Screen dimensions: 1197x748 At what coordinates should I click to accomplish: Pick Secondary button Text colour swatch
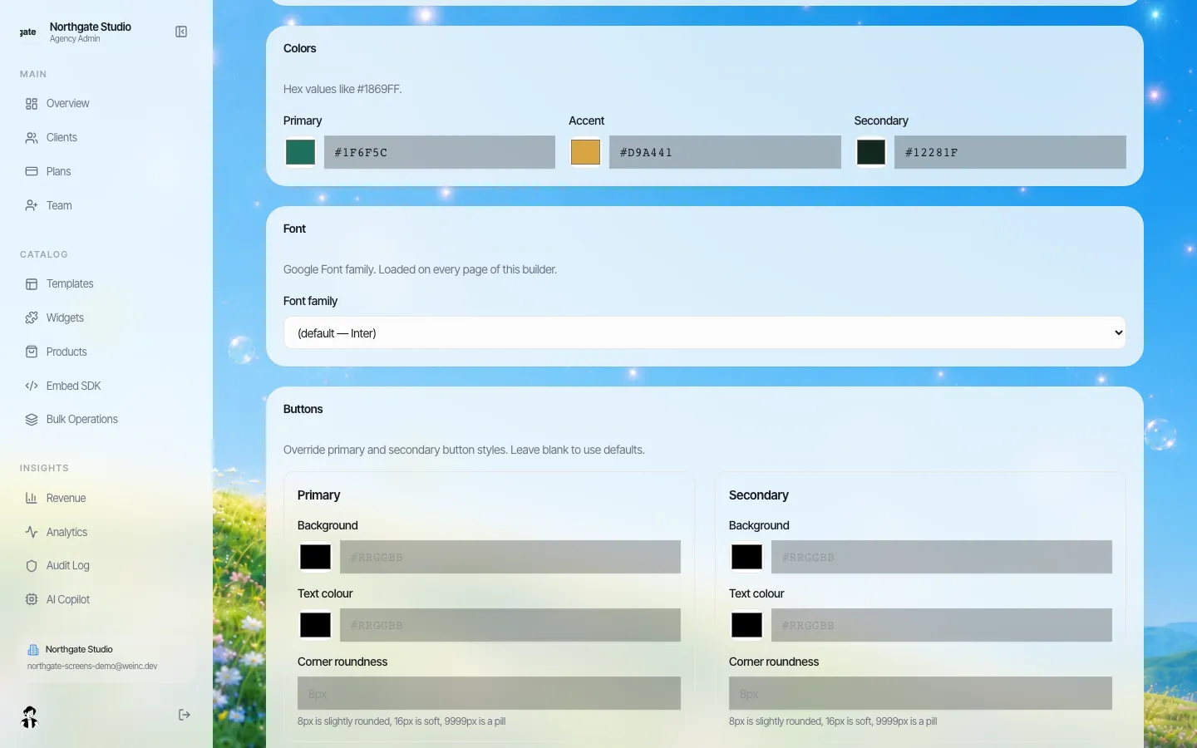point(746,625)
